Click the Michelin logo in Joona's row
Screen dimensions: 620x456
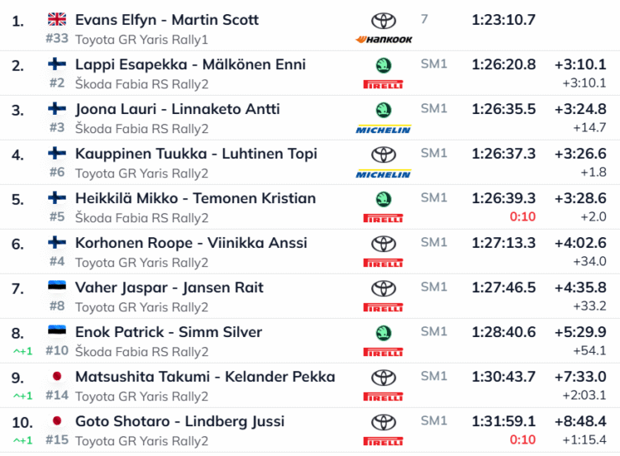click(384, 129)
